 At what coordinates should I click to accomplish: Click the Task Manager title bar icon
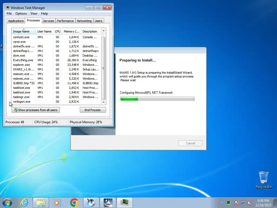pyautogui.click(x=7, y=8)
